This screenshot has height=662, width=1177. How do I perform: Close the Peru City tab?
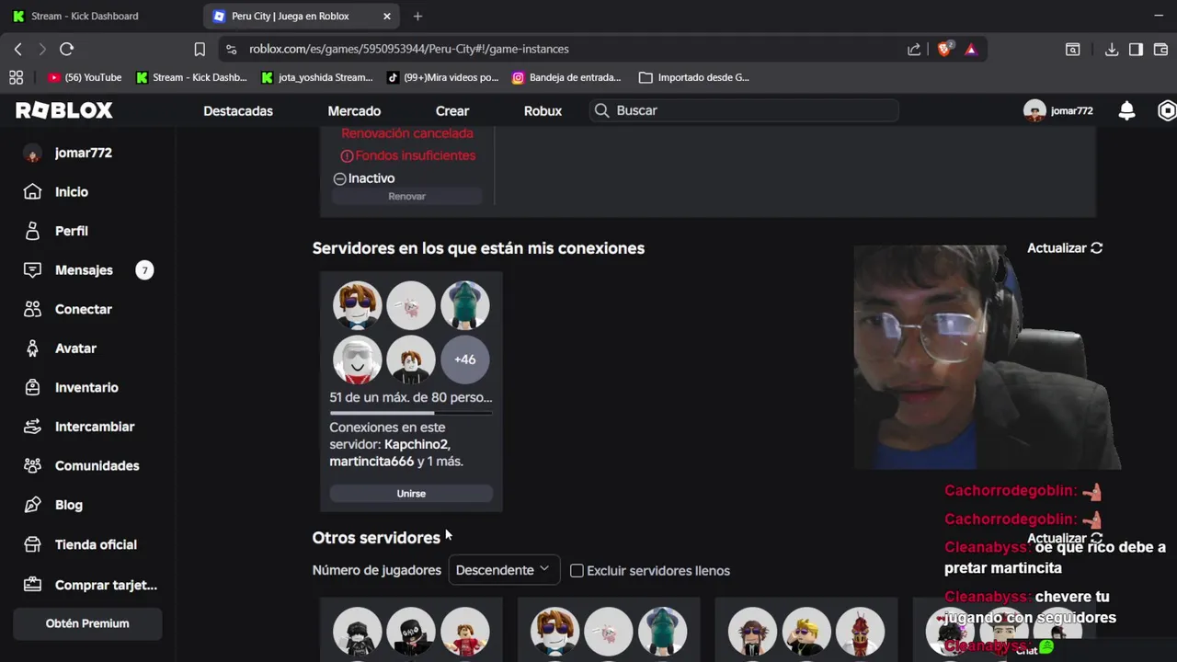tap(387, 16)
